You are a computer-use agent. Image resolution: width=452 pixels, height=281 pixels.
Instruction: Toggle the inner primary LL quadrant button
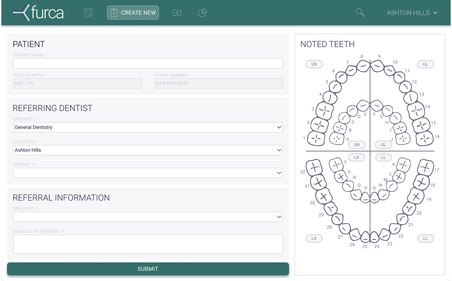[383, 157]
